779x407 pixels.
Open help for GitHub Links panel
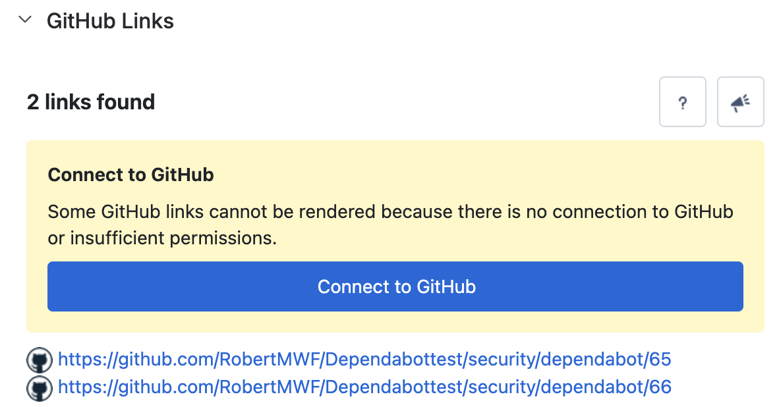(x=683, y=101)
